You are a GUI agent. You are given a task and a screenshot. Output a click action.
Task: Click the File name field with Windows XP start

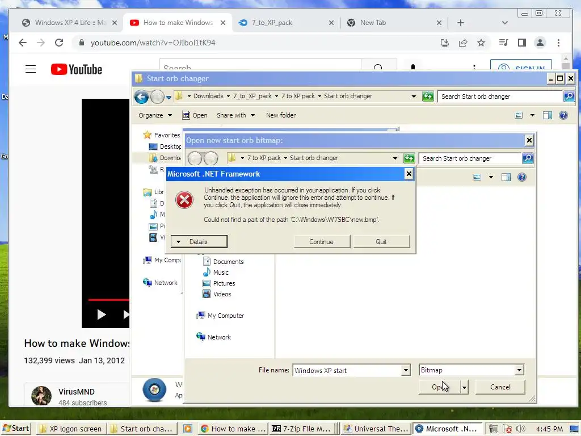tap(347, 370)
